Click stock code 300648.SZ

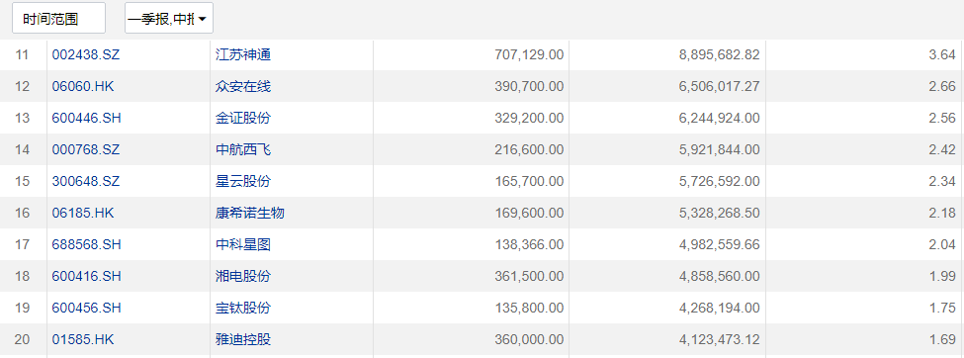click(85, 181)
